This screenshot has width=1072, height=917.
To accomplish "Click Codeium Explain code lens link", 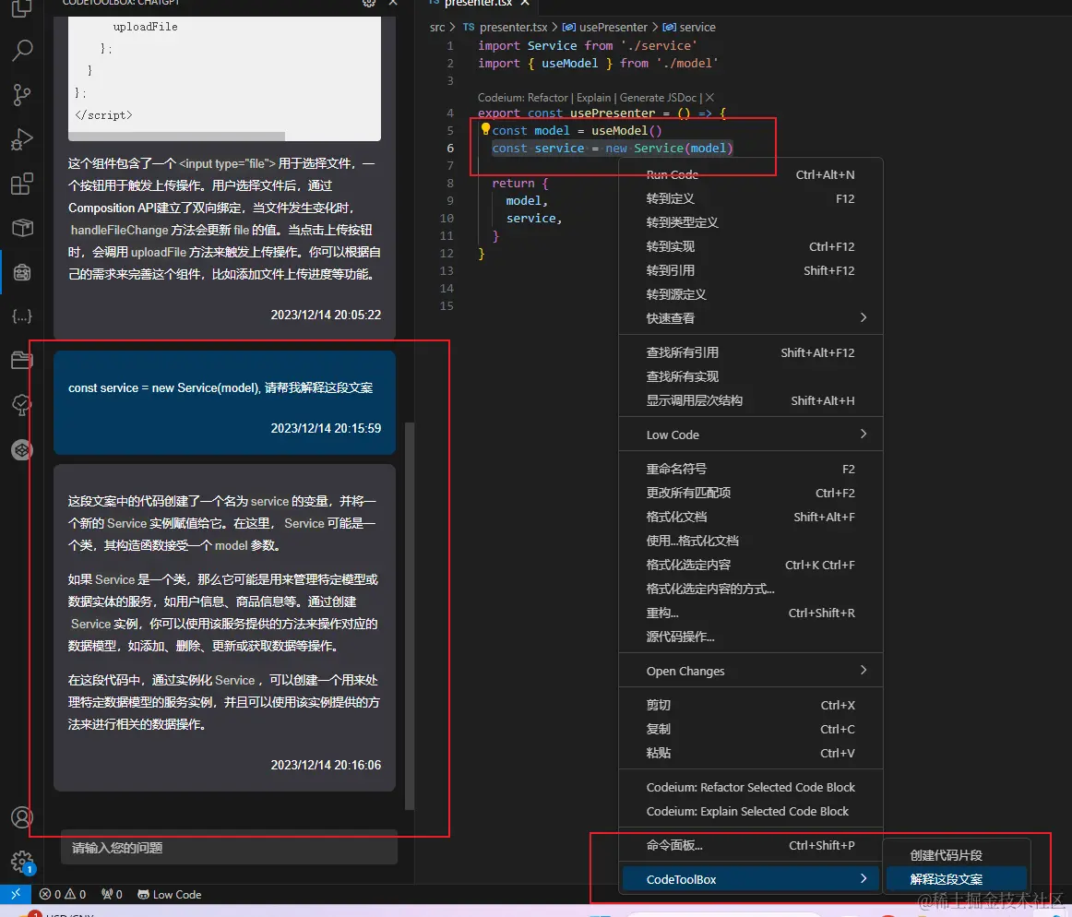I will 593,97.
